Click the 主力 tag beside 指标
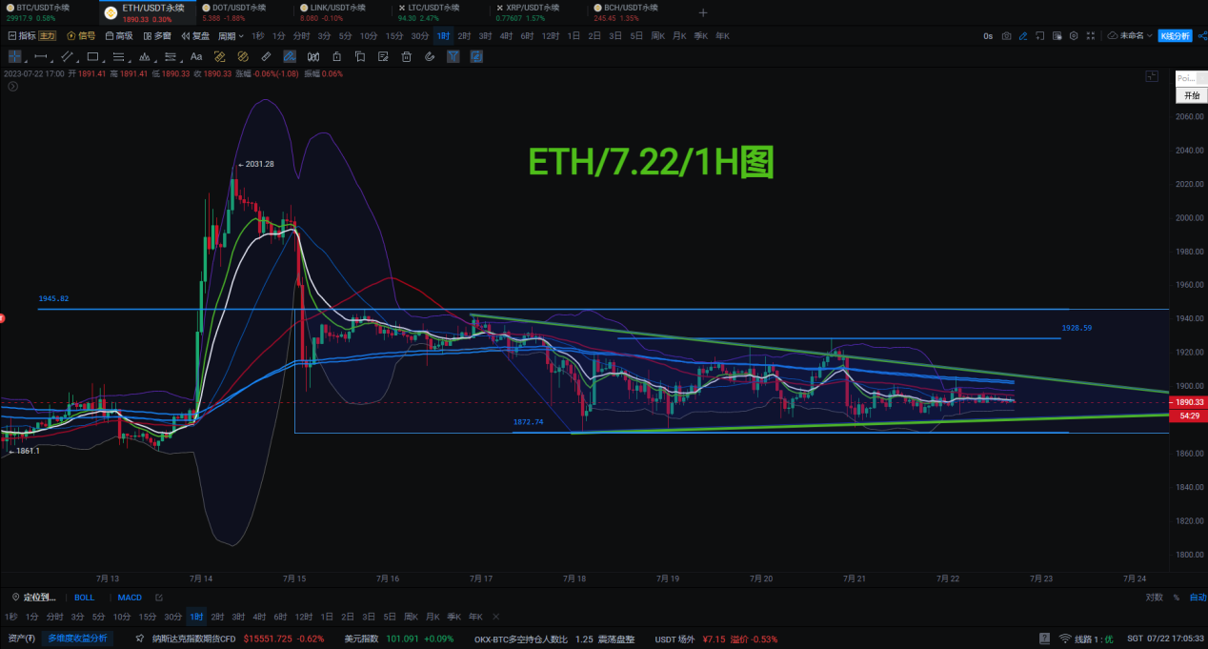Screen dimensions: 1208x649 point(47,36)
